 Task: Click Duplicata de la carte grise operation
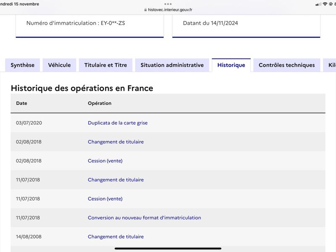click(118, 123)
